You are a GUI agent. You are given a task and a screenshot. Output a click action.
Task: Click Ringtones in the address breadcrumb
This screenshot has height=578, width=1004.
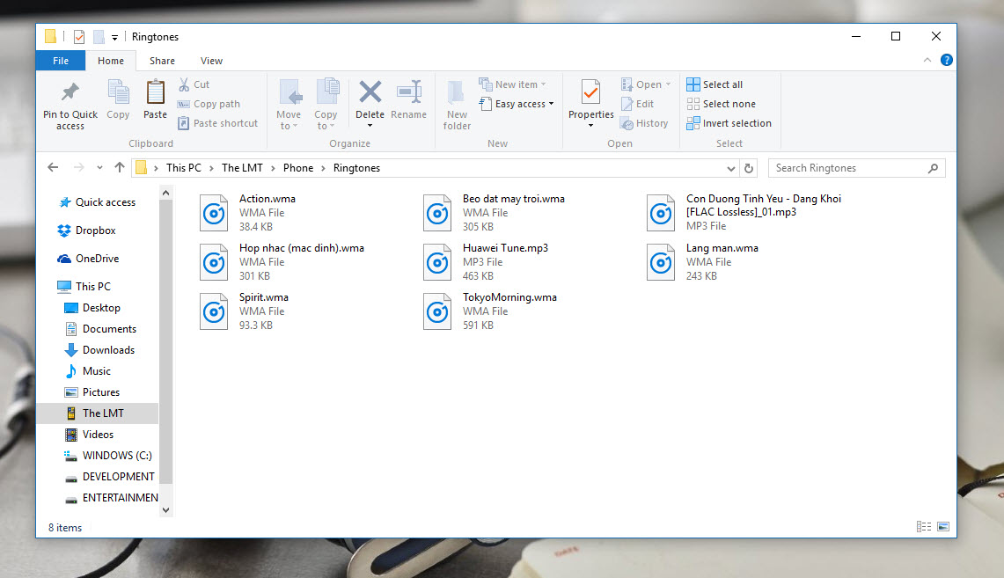tap(356, 168)
